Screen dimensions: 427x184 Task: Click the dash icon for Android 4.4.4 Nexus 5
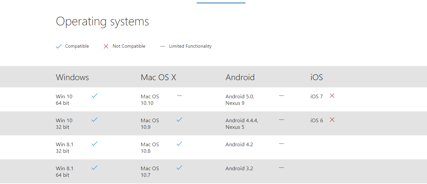[281, 120]
